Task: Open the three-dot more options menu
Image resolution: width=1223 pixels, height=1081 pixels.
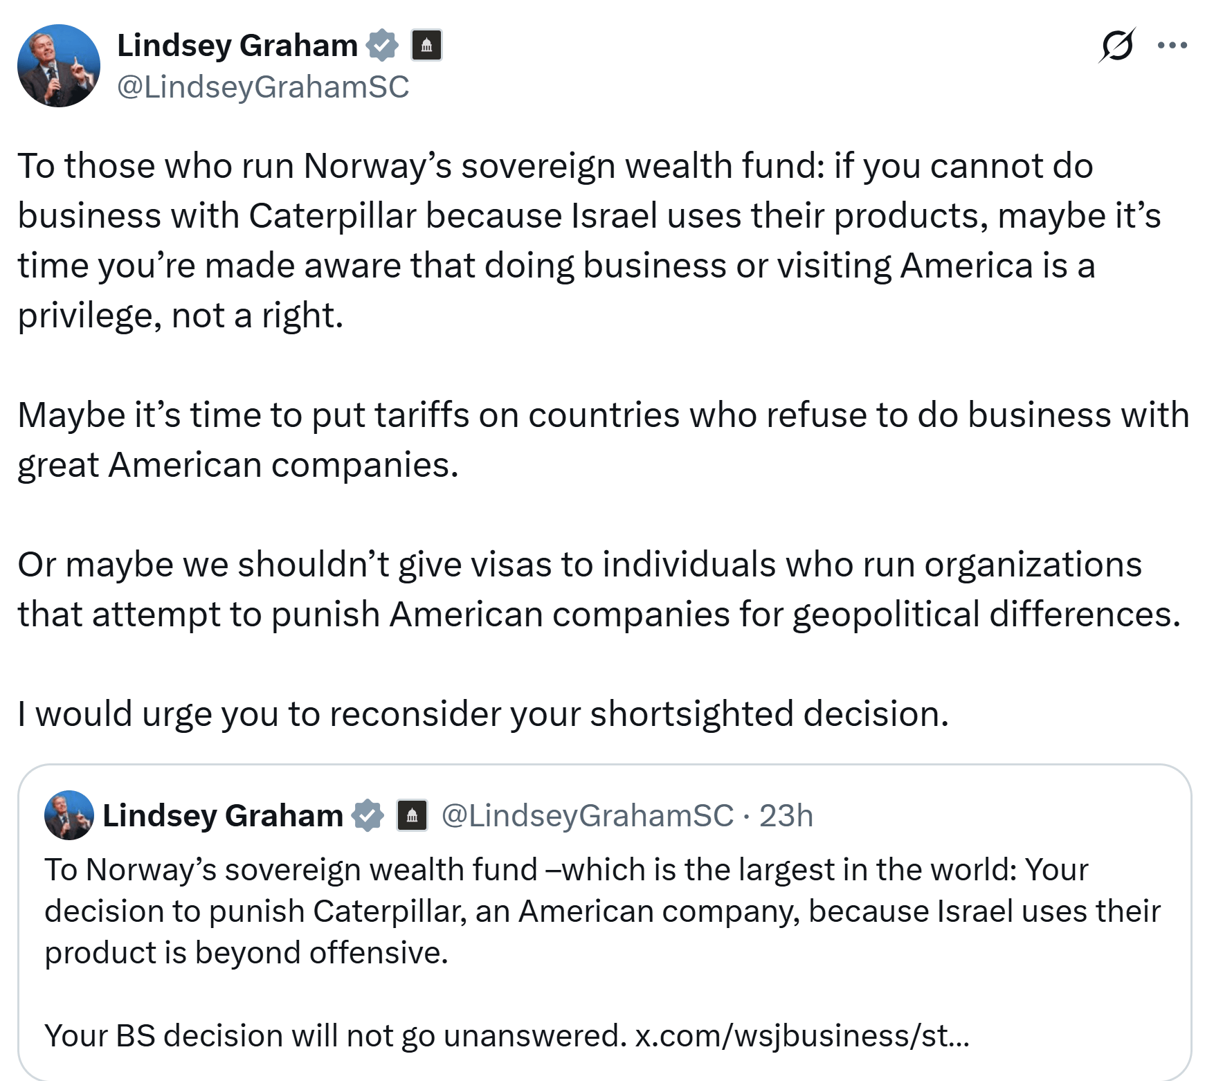Action: click(1172, 46)
